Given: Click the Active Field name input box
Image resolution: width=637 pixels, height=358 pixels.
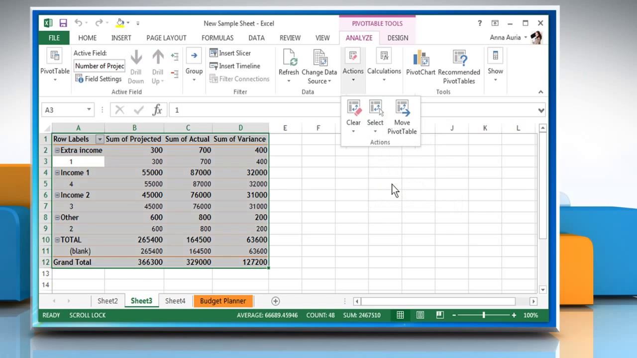Looking at the screenshot, I should click(100, 66).
